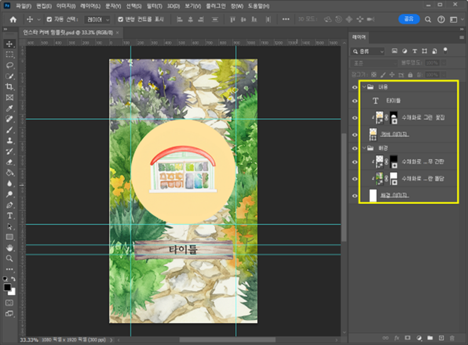Click the black foreground color swatch
Screen dimensions: 468x345
[8, 287]
